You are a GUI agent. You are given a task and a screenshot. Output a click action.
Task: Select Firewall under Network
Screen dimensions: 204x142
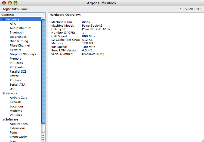[15, 102]
